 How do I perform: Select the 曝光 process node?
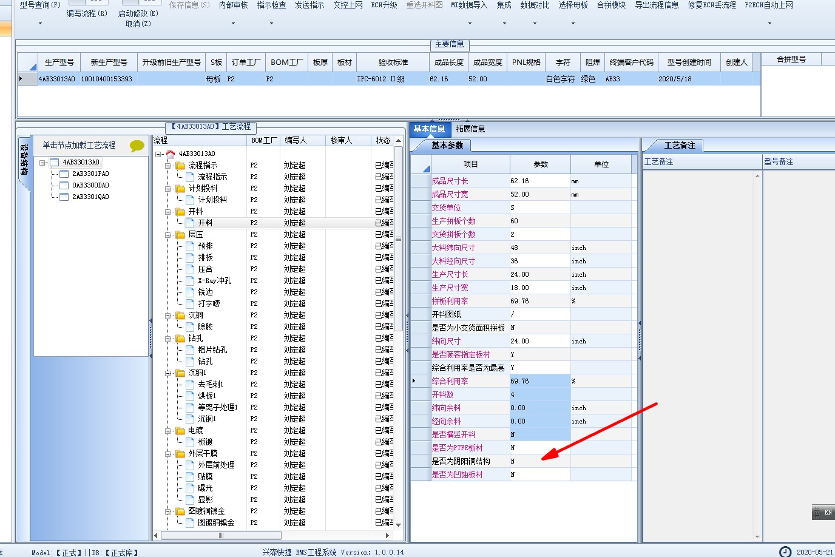(x=205, y=488)
